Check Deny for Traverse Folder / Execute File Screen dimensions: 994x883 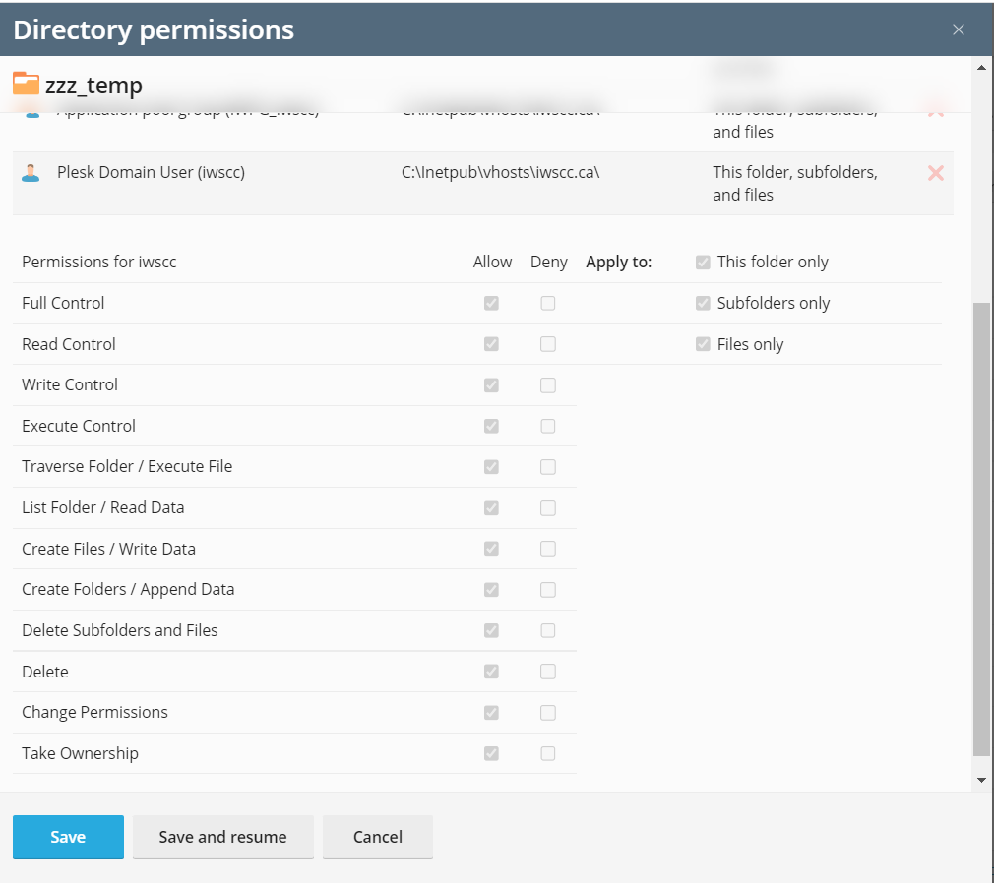click(x=548, y=467)
